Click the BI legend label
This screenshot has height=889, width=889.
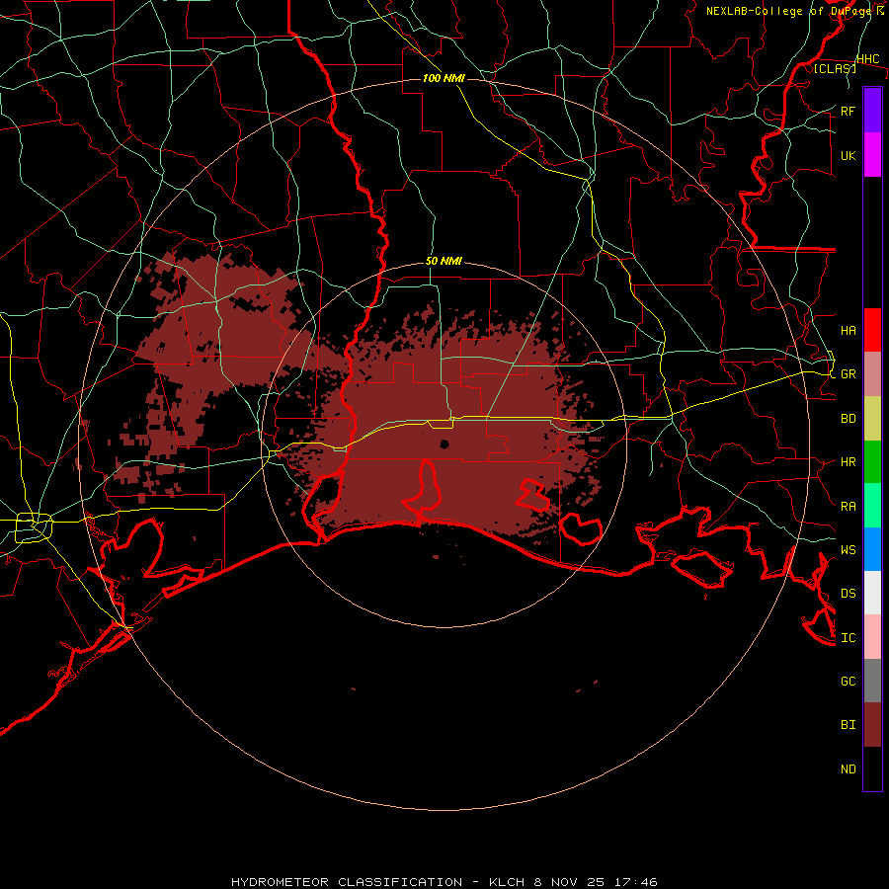[848, 725]
